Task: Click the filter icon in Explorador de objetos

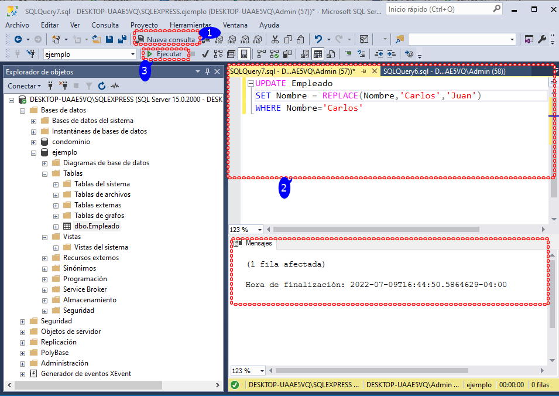Action: [x=88, y=86]
